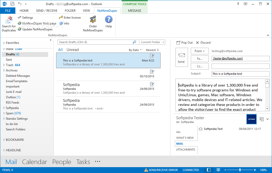Customize Quick Access Toolbar dropdown arrow

coord(26,4)
